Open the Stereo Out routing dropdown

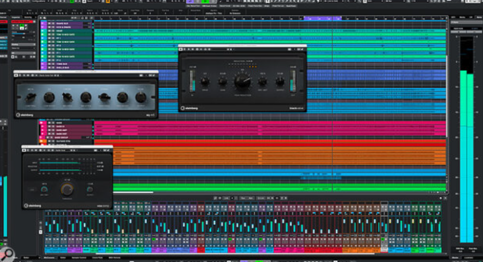[23, 48]
